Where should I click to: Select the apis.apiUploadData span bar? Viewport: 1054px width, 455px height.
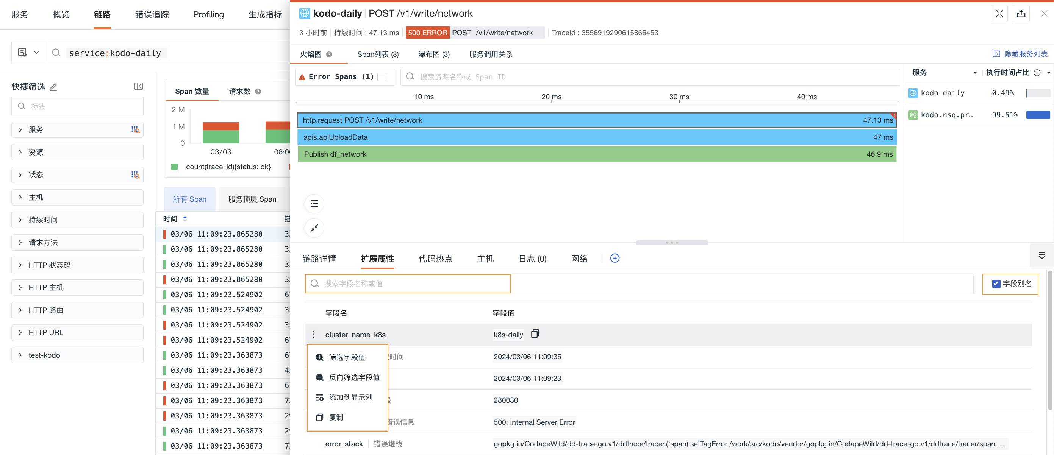[x=597, y=137]
